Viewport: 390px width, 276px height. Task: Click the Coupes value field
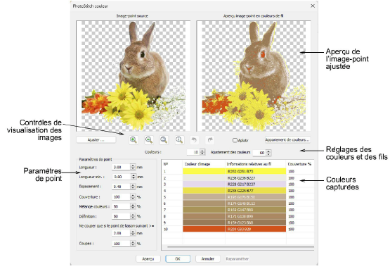point(121,244)
